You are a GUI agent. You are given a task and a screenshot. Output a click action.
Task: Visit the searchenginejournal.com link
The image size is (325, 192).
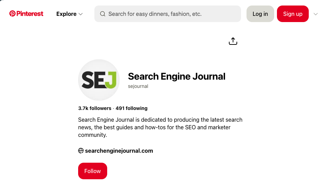click(119, 151)
